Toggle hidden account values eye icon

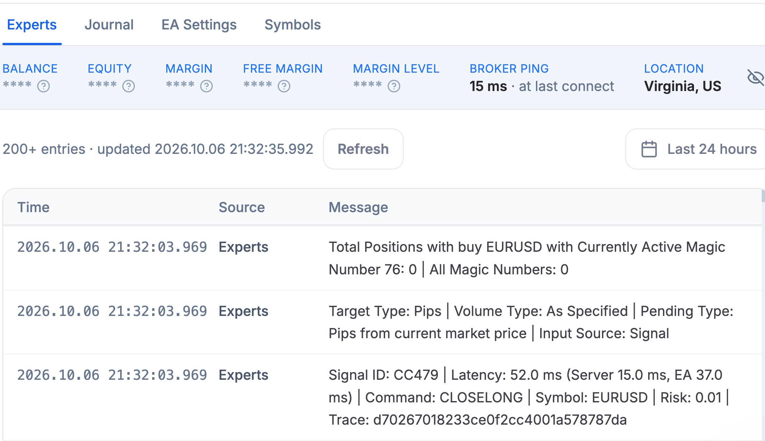756,78
